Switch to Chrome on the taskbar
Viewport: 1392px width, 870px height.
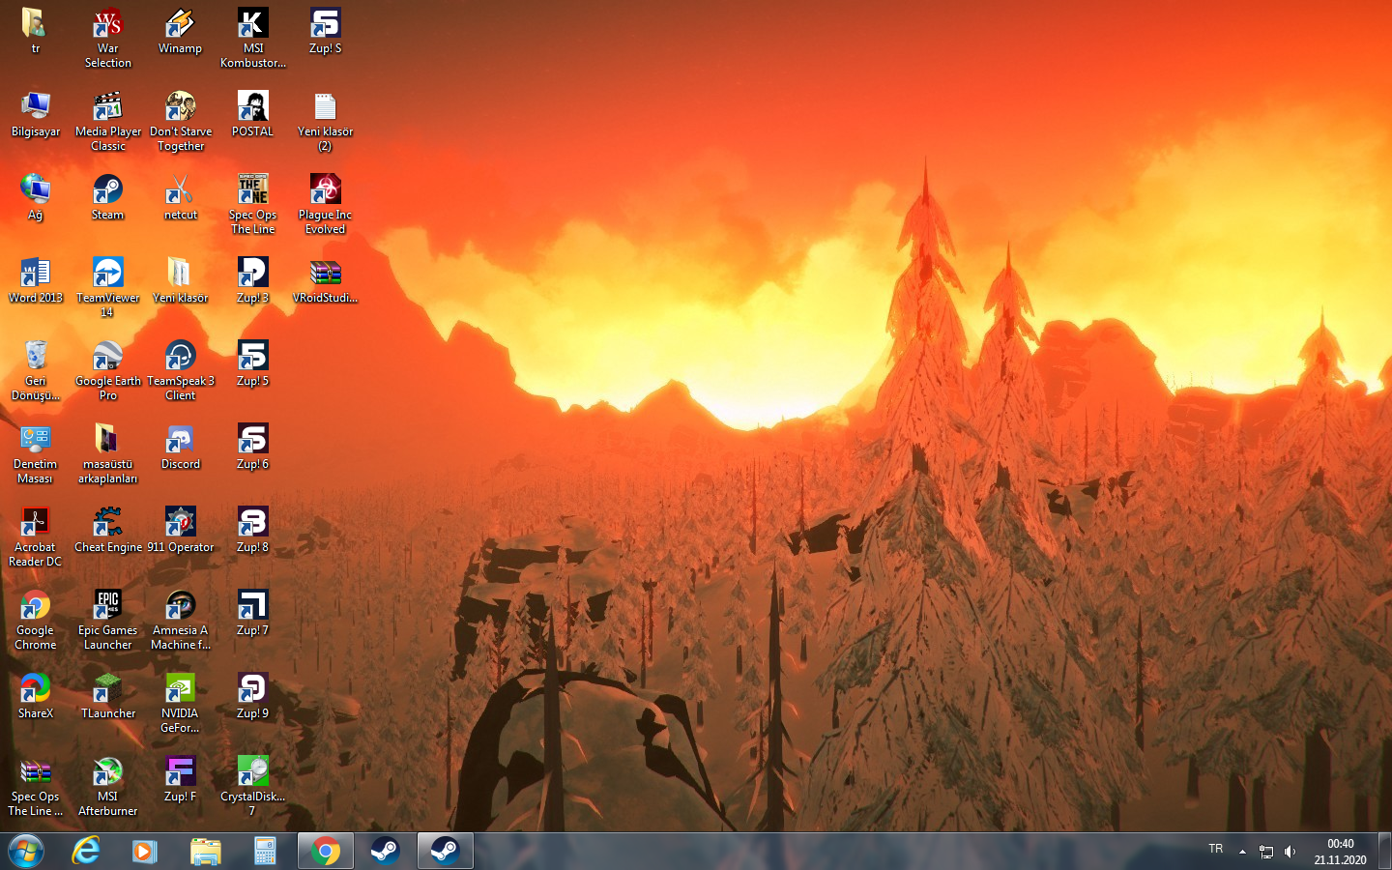point(326,852)
